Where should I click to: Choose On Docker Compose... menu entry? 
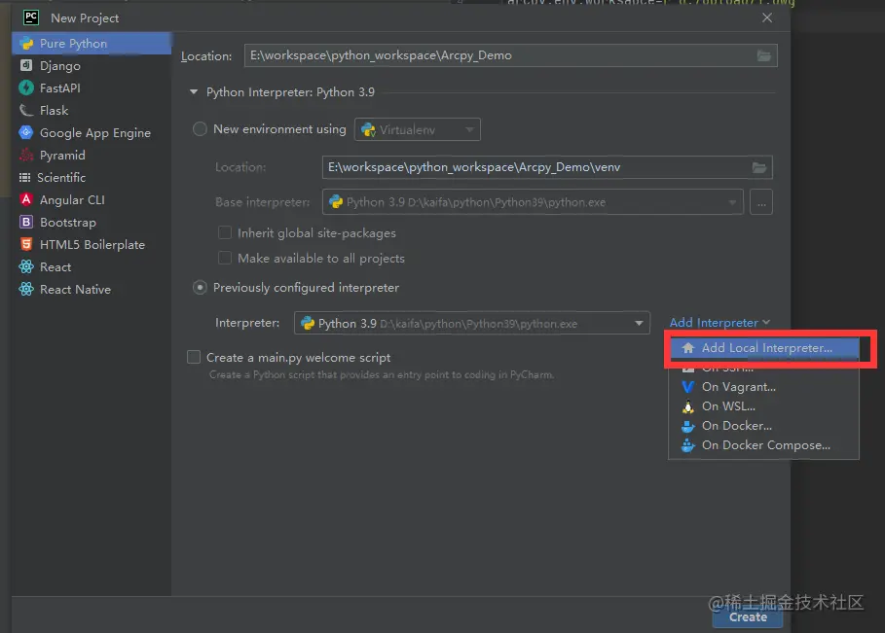[764, 445]
